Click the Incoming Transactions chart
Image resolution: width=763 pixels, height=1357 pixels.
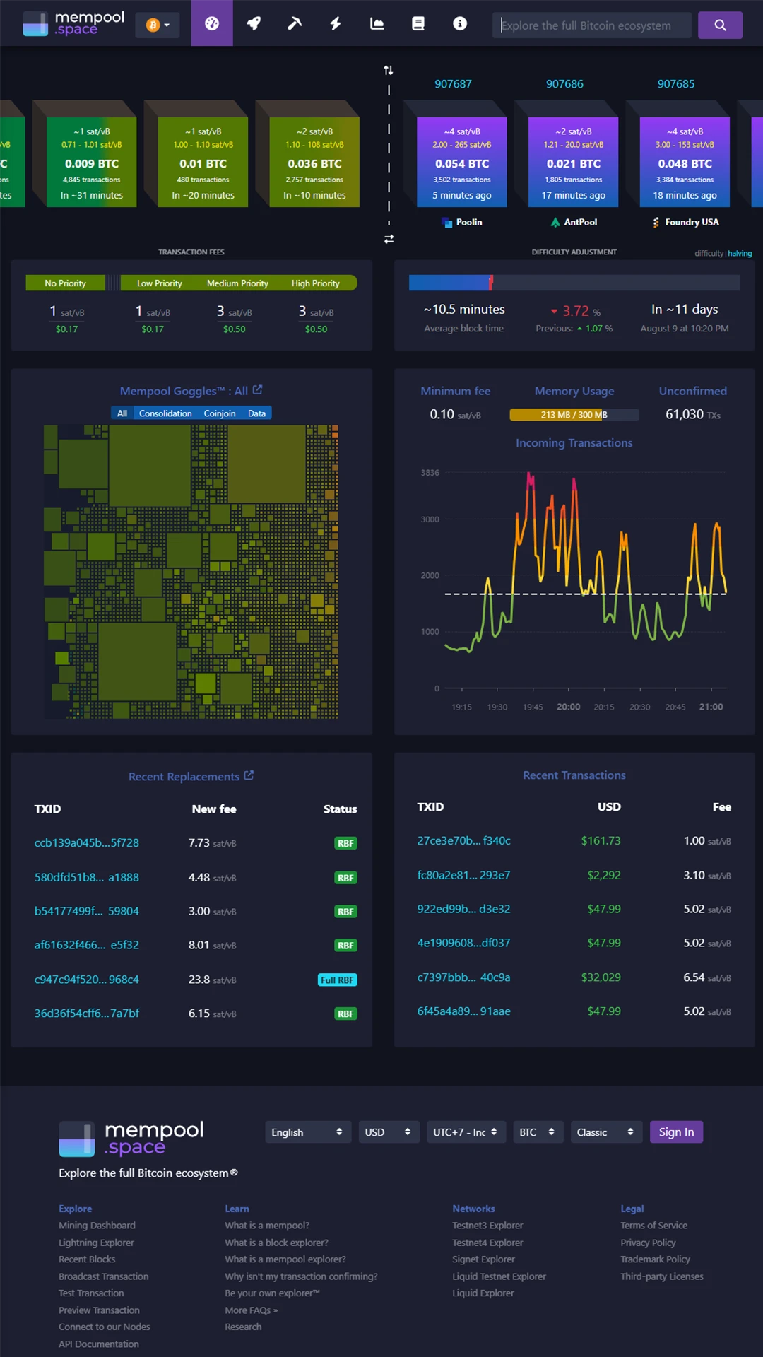coord(574,587)
